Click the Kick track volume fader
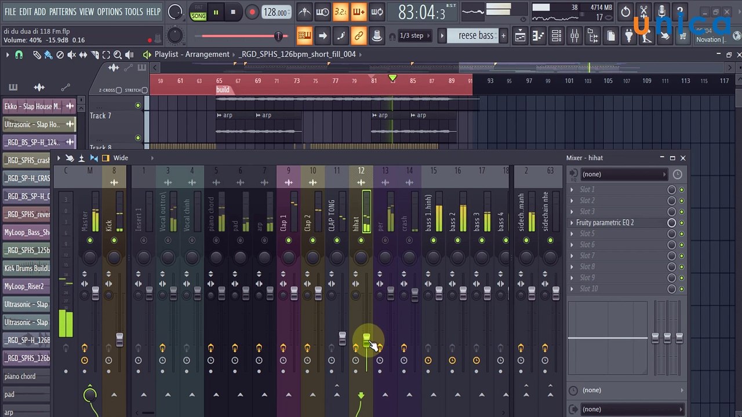 (119, 339)
